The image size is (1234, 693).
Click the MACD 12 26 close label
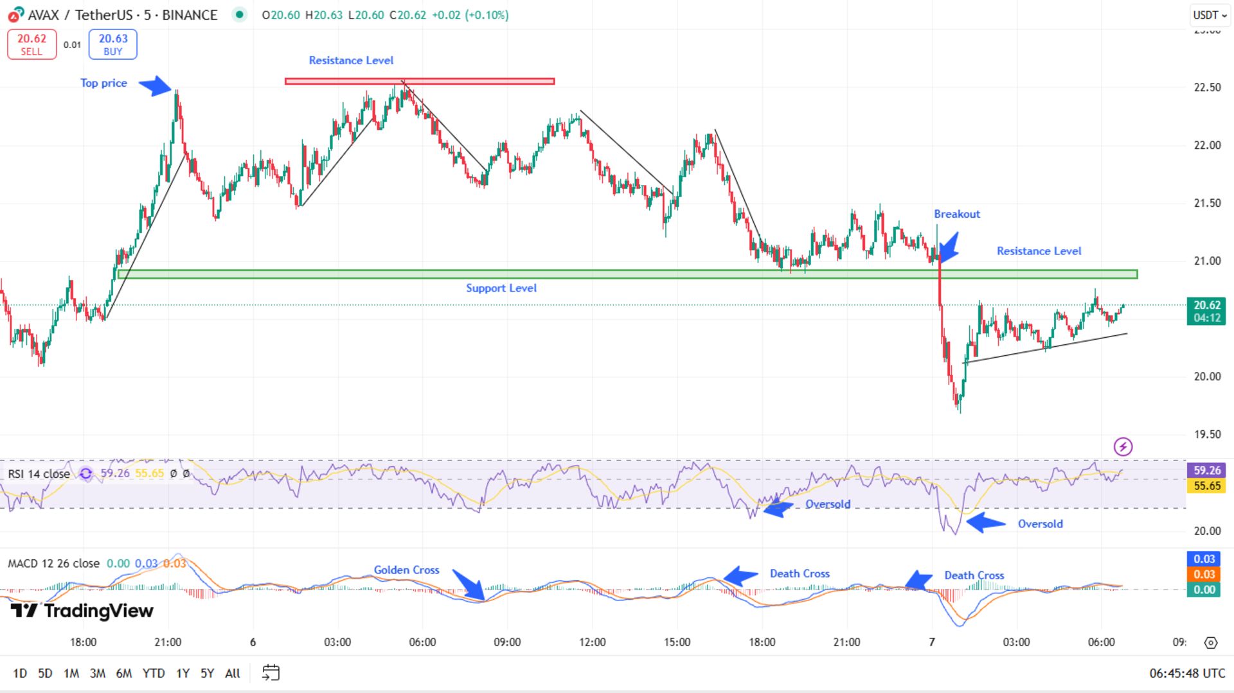coord(53,563)
